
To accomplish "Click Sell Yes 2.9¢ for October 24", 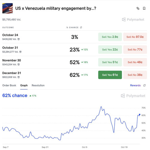I will (x=110, y=37).
